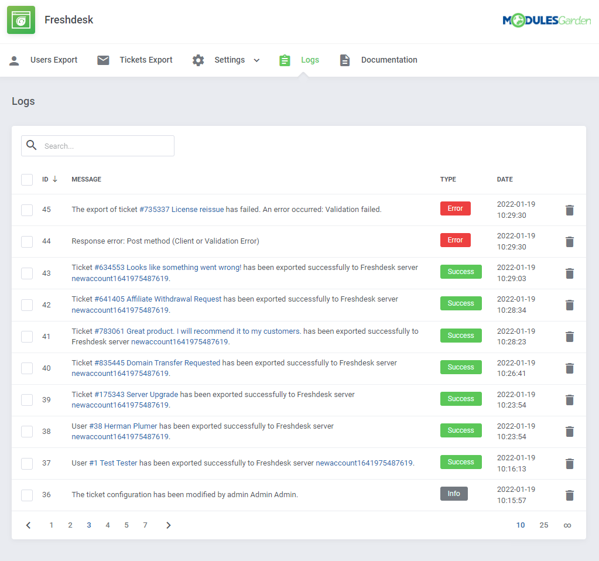The image size is (599, 561).
Task: Open ticket #735337 License reissue link
Action: (x=182, y=210)
